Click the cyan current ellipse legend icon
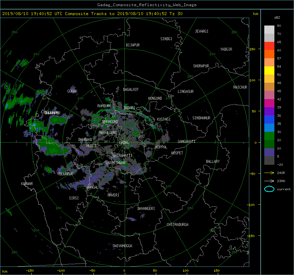The width and height of the screenshot is (294, 275). coord(269,189)
